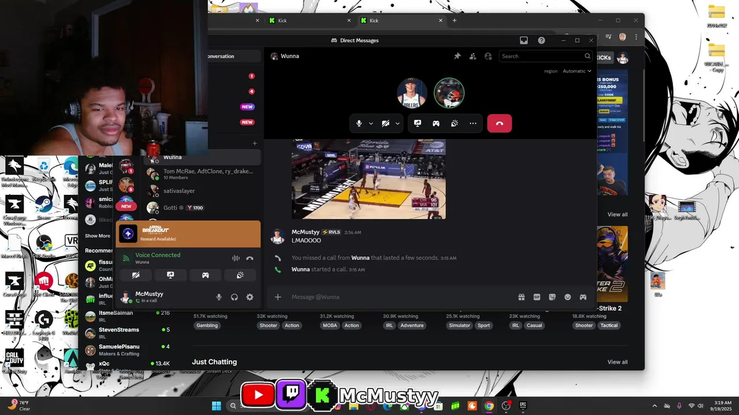Select Wunna's avatar in the call
The width and height of the screenshot is (739, 415).
[x=449, y=93]
